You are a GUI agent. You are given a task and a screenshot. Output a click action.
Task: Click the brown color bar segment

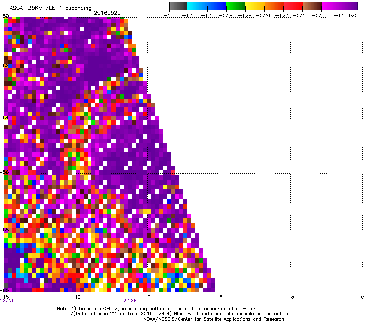[x=313, y=6]
